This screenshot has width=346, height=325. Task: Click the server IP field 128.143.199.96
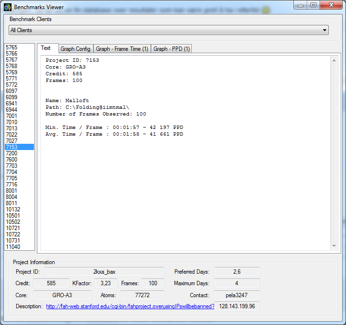pos(237,306)
